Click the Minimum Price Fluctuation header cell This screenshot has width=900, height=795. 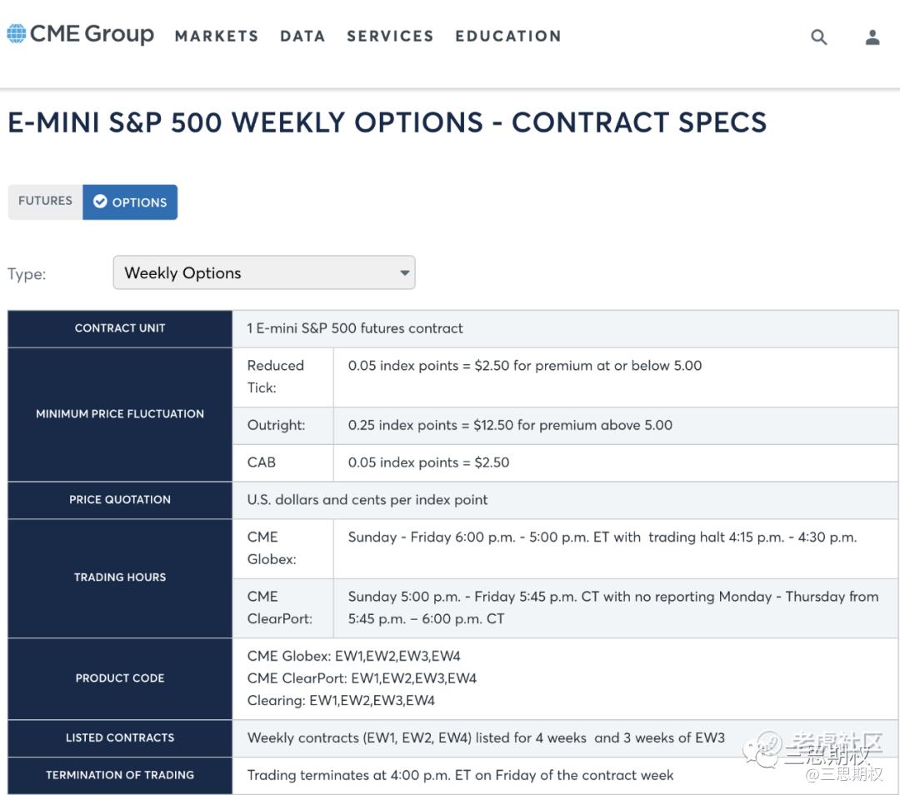(120, 413)
